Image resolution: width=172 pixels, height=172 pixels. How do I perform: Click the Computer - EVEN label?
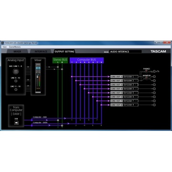pyautogui.click(x=40, y=122)
